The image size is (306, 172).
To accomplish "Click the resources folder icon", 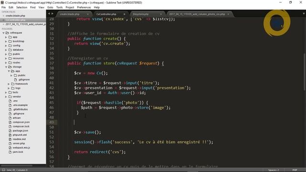I will click(10, 58).
